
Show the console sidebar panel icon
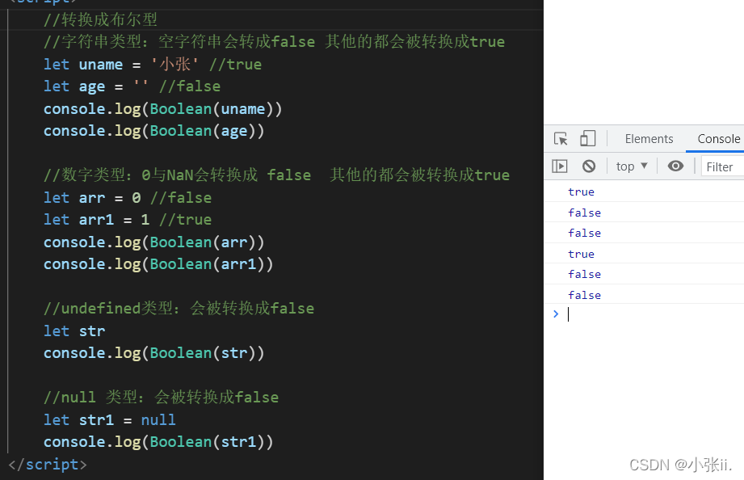pos(560,166)
